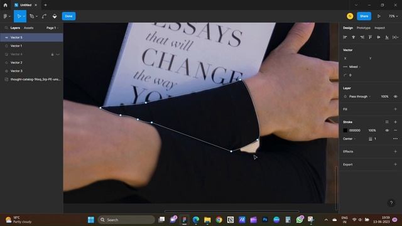Select the Paint Bucket tool
Viewport: 402px width, 226px height.
pos(55,16)
